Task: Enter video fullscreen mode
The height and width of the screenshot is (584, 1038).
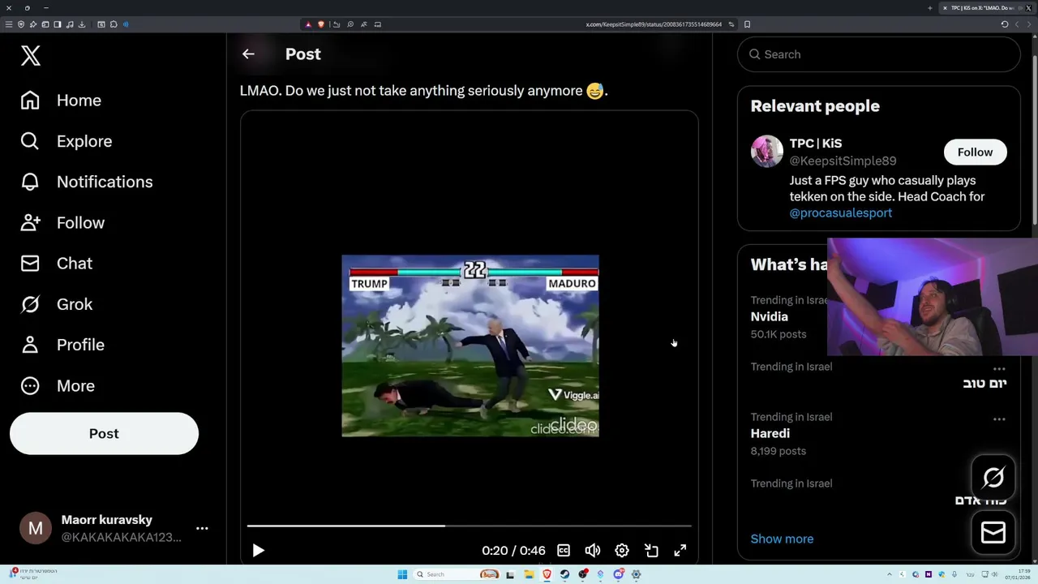Action: pyautogui.click(x=680, y=551)
